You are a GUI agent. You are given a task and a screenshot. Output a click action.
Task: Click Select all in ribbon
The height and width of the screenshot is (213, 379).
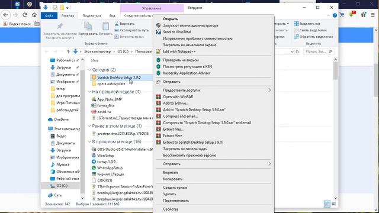(x=307, y=24)
